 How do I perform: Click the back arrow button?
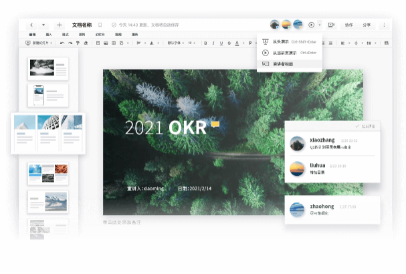tap(31, 25)
